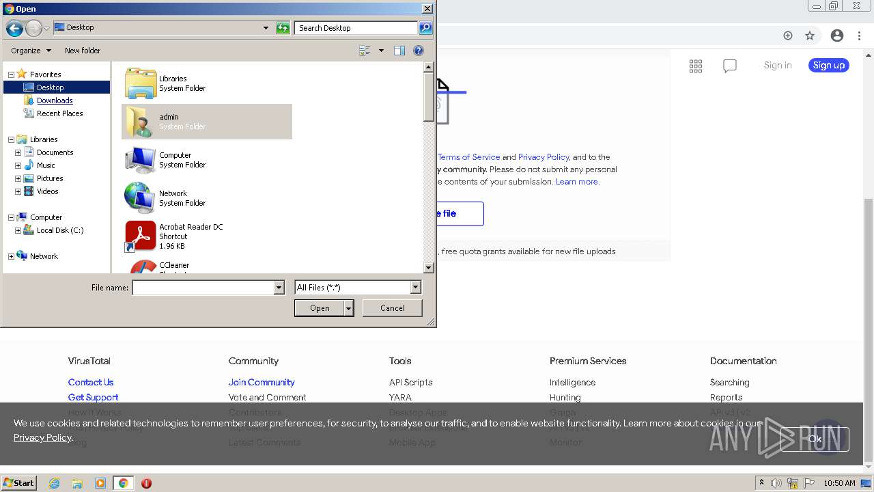The width and height of the screenshot is (874, 492).
Task: Collapse the Favorites tree node
Action: tap(11, 74)
